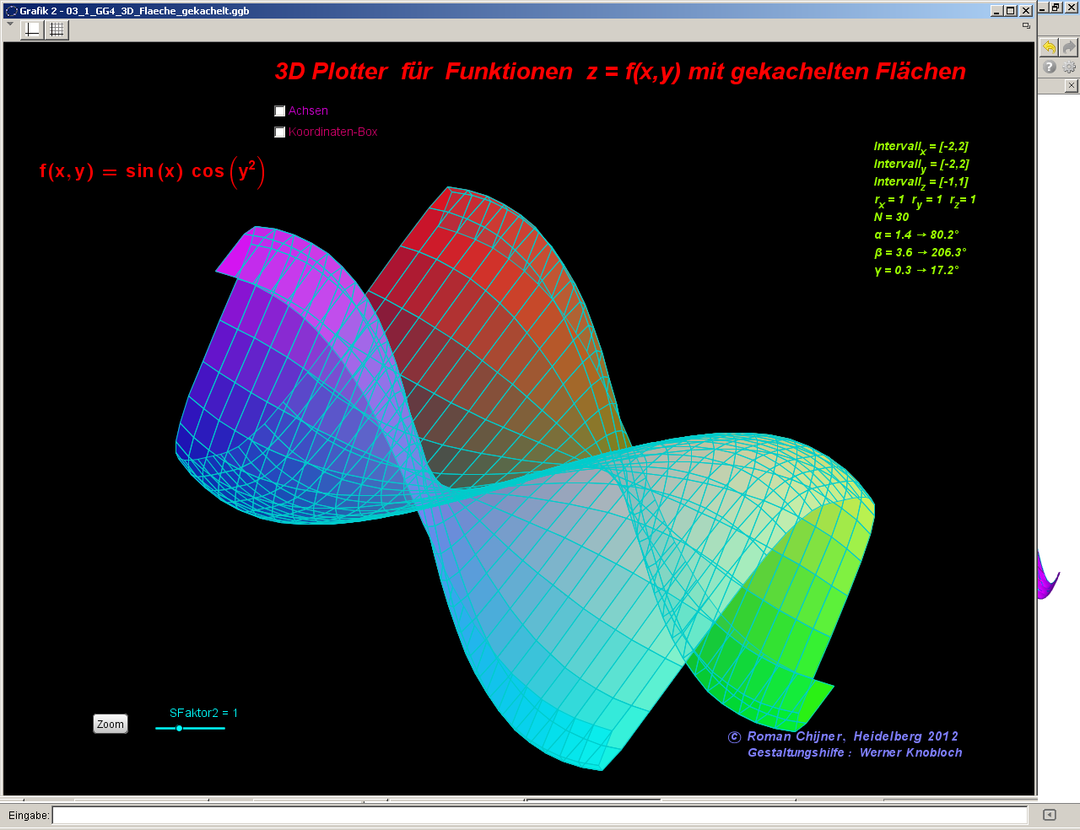Enable the Koordinaten-Box checkbox
This screenshot has width=1080, height=830.
(x=280, y=132)
